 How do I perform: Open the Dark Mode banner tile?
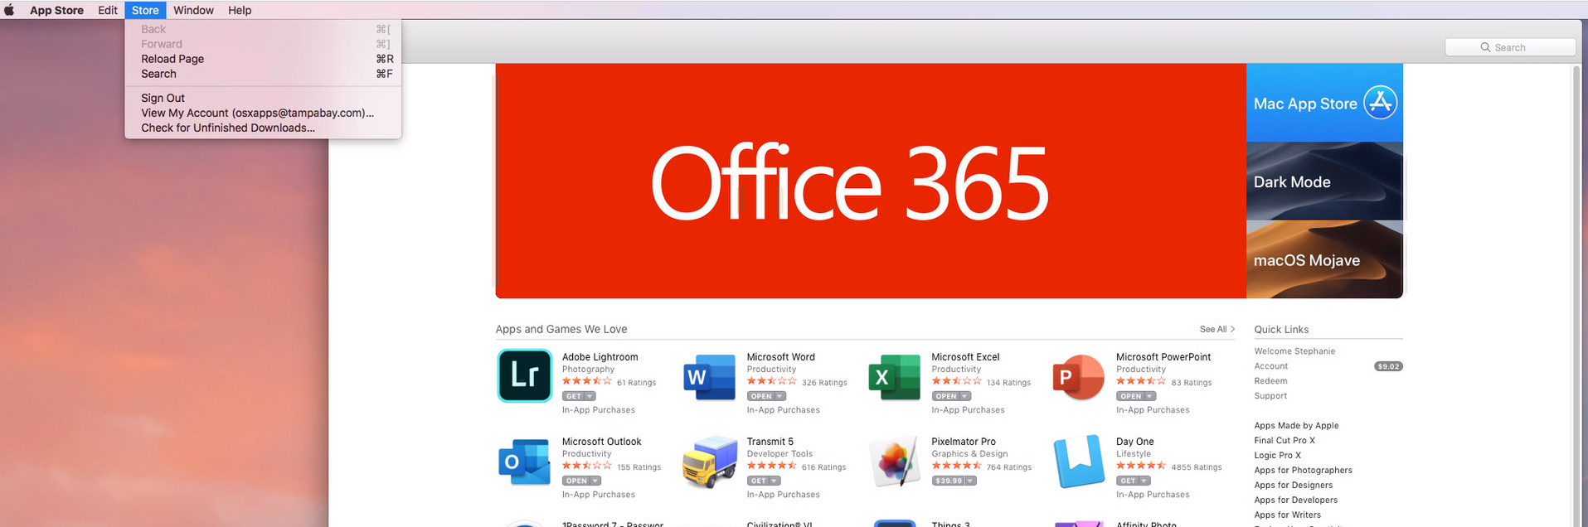pyautogui.click(x=1324, y=181)
